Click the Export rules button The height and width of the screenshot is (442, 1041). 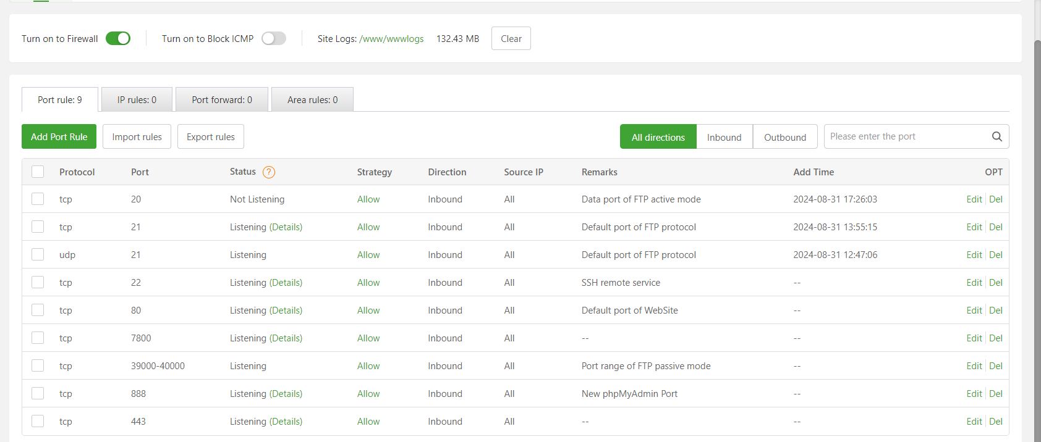click(211, 136)
